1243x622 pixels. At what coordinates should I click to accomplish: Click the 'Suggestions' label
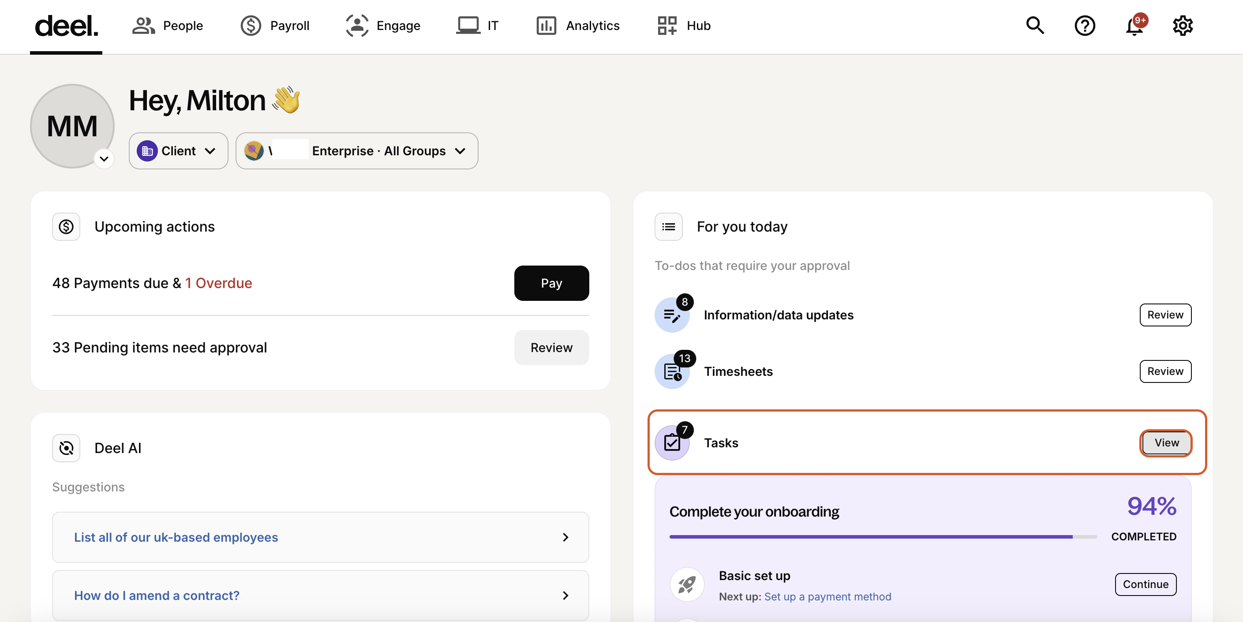(88, 487)
